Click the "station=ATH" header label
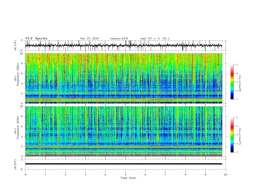 tap(119, 38)
